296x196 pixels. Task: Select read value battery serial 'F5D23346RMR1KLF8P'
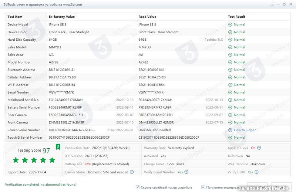point(155,108)
